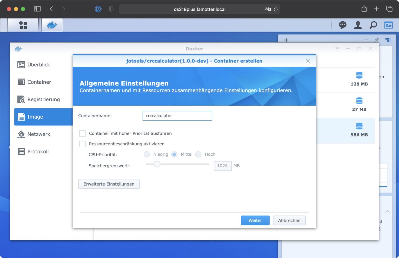Click Weiter to continue
Screen dimensions: 399x258
tap(255, 220)
